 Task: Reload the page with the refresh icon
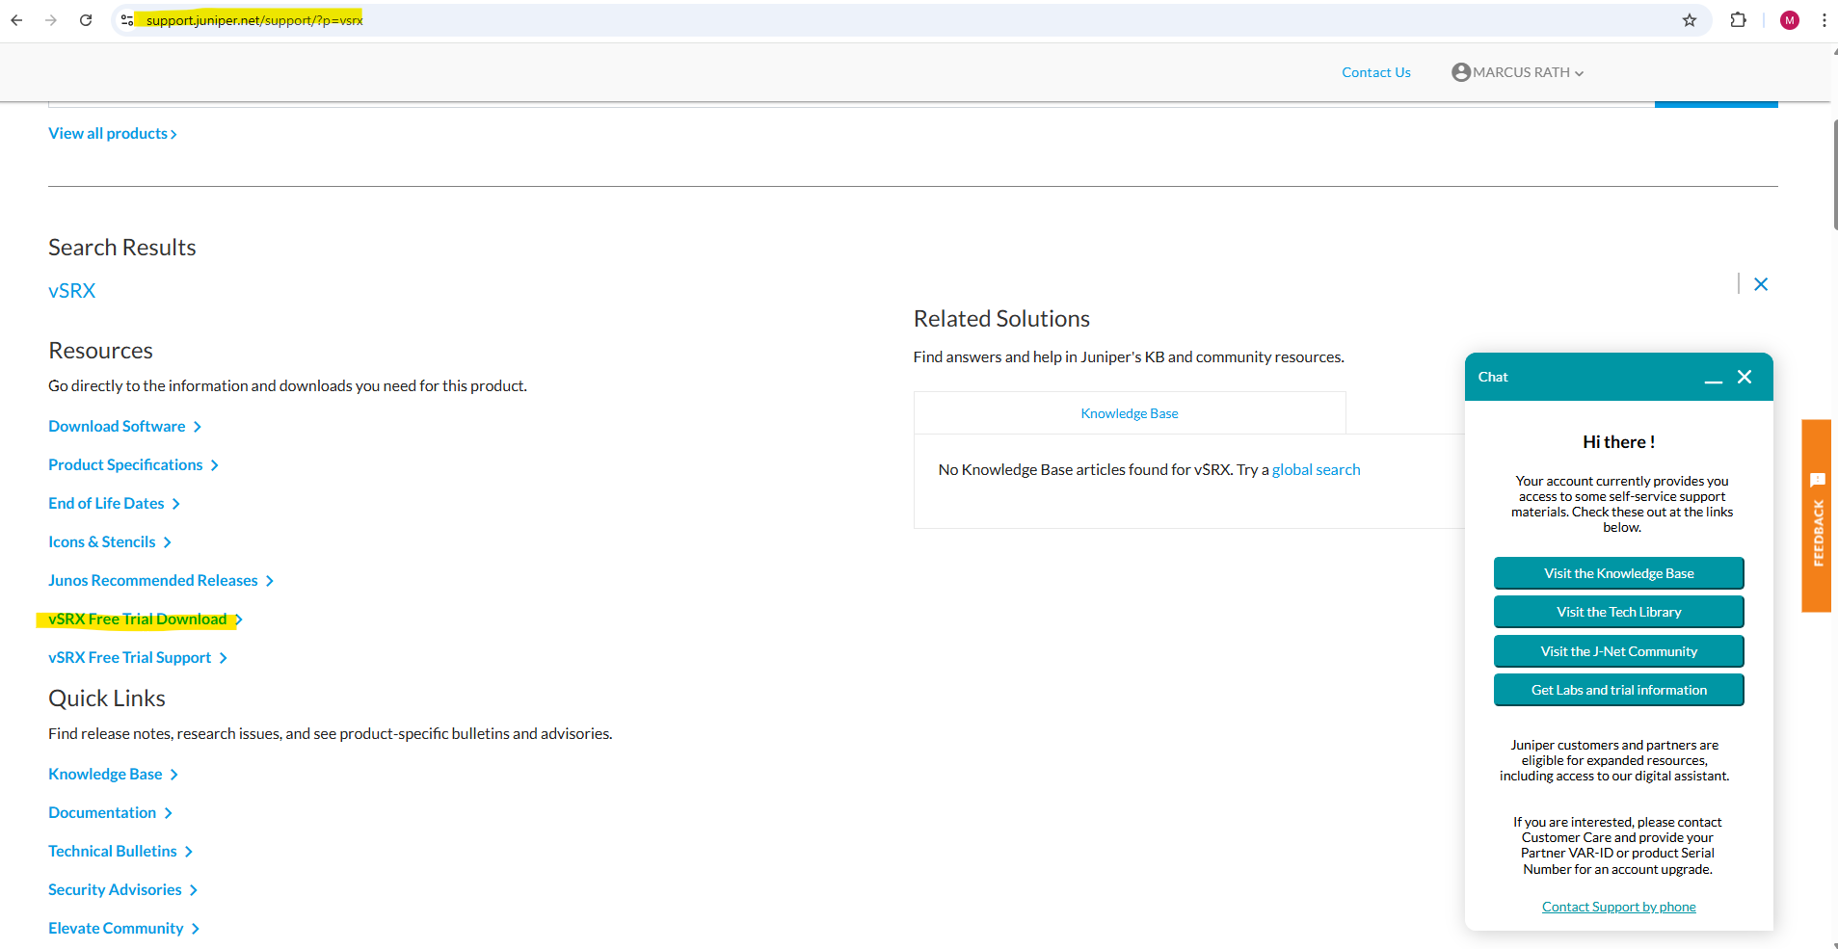pos(86,20)
